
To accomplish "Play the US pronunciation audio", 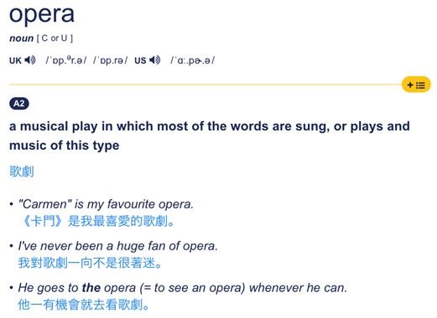I will pos(155,60).
